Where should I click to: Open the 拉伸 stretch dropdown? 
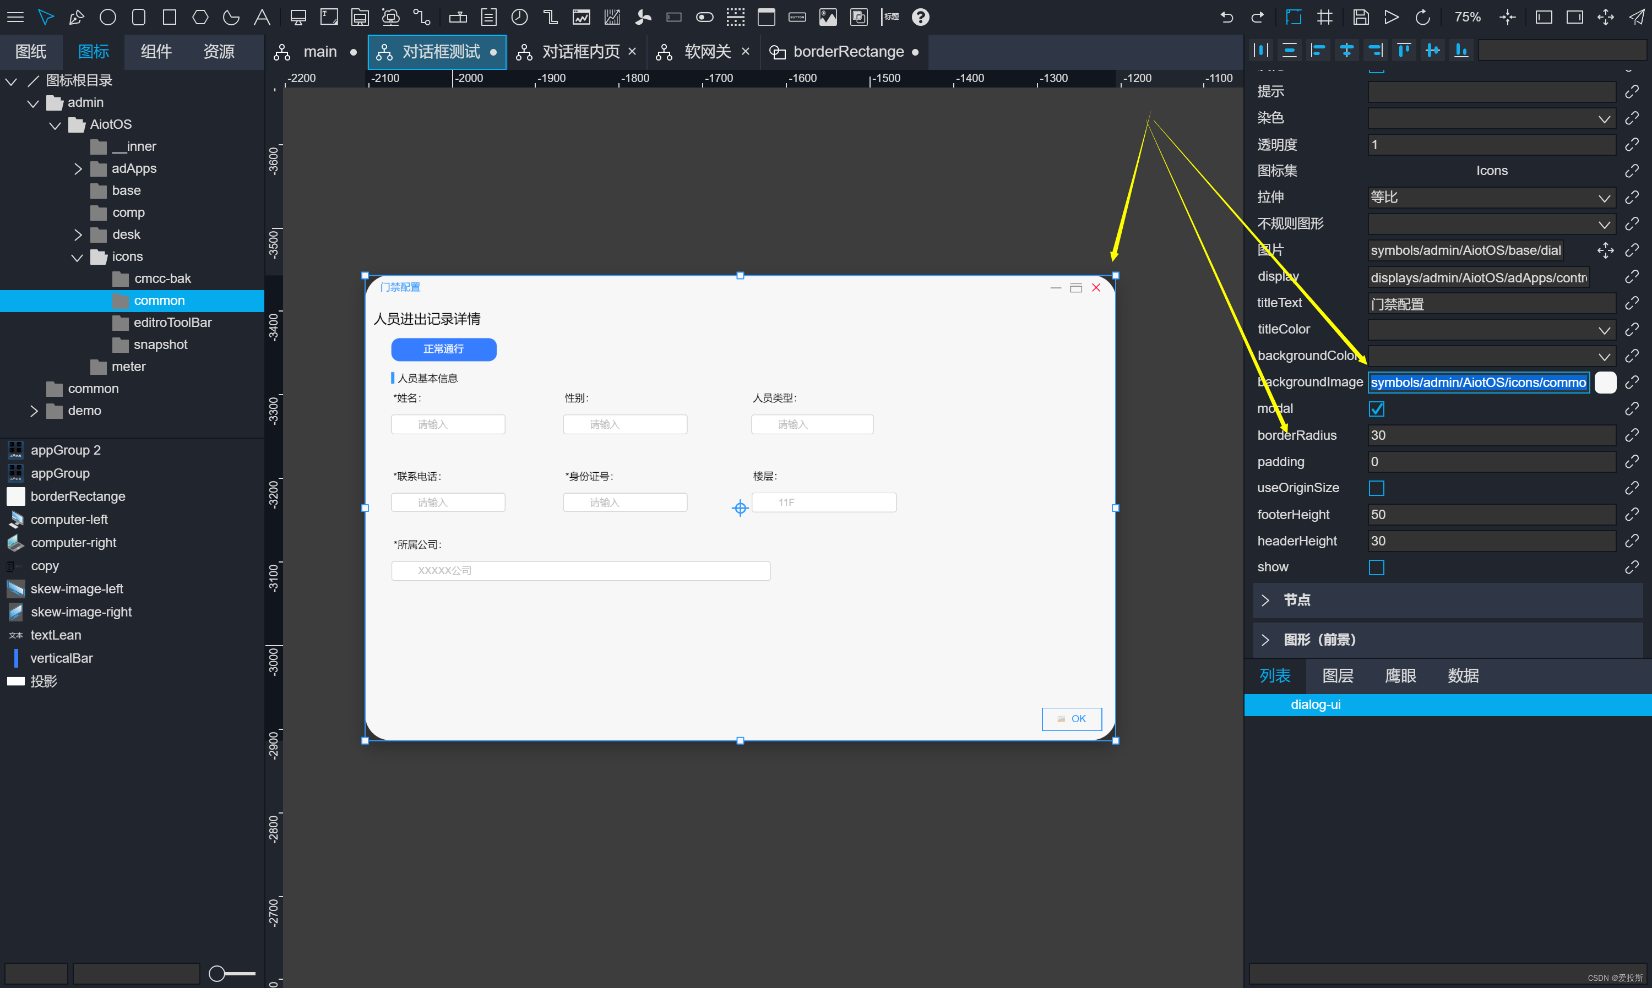(1491, 198)
